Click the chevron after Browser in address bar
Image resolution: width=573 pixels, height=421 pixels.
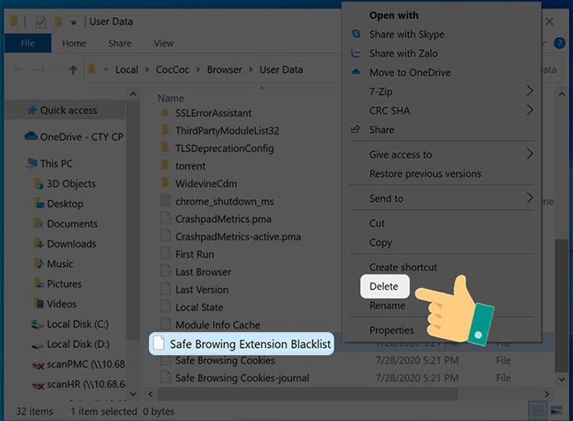pyautogui.click(x=251, y=70)
